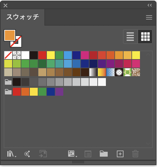Select the Registration target swatch
Viewport: 157px width, 167px height.
coord(17,55)
